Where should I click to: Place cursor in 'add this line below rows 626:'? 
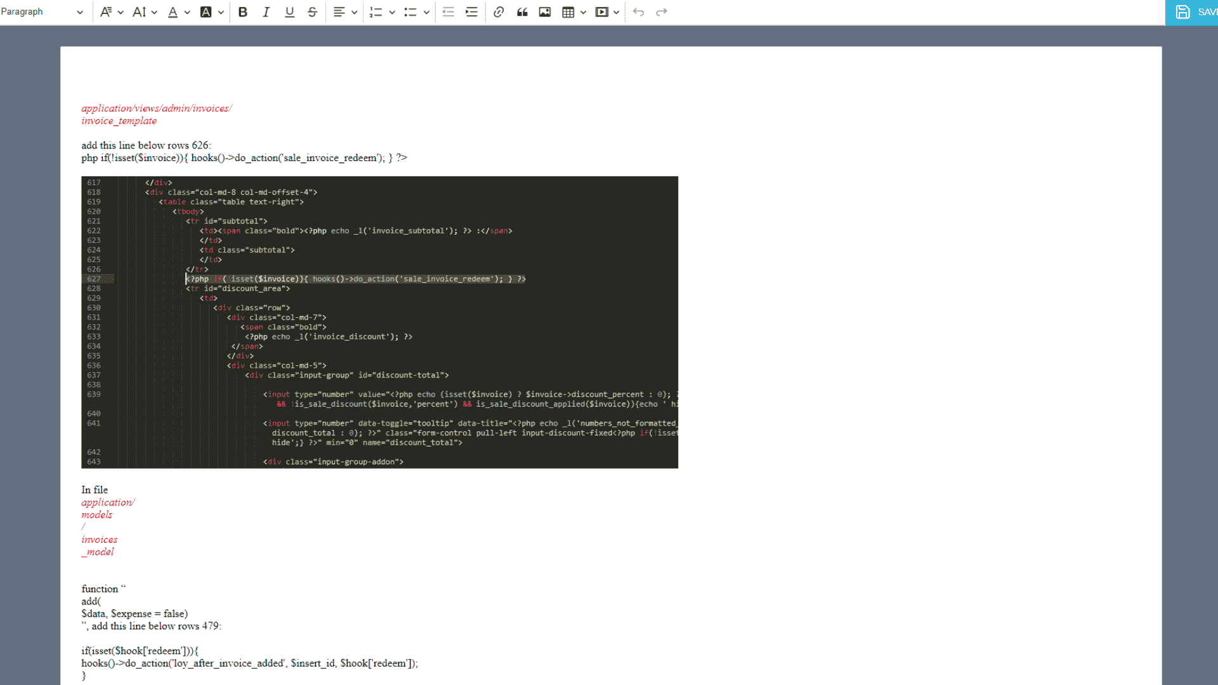tap(146, 145)
